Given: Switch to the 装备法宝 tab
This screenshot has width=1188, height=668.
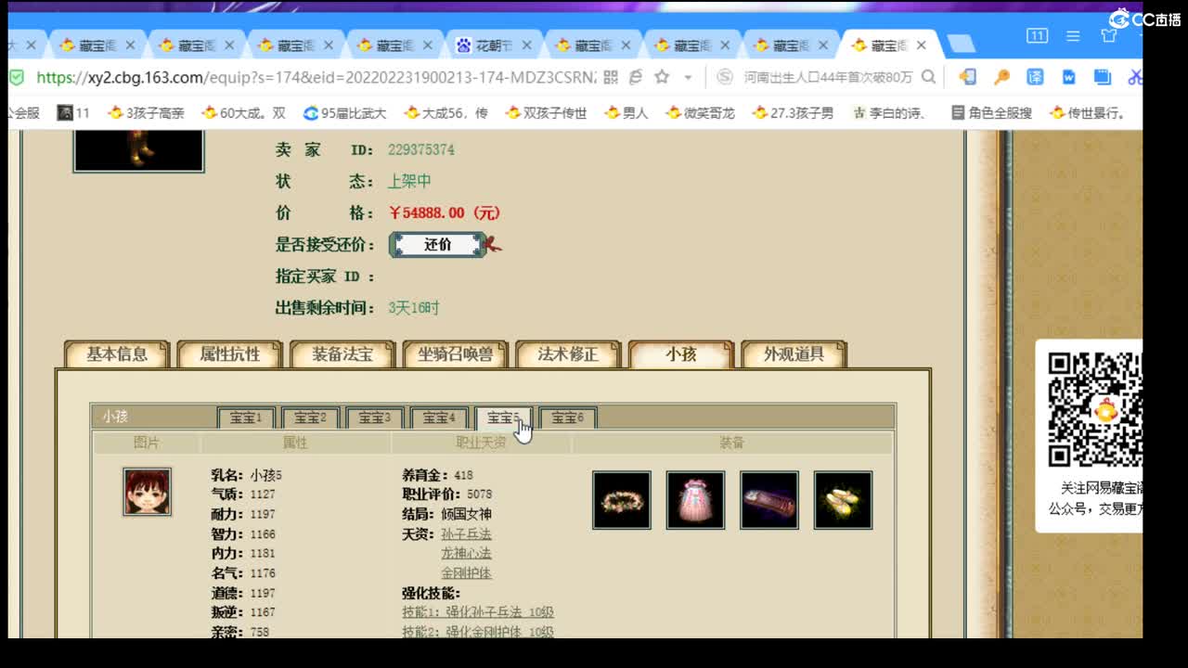Looking at the screenshot, I should point(342,354).
